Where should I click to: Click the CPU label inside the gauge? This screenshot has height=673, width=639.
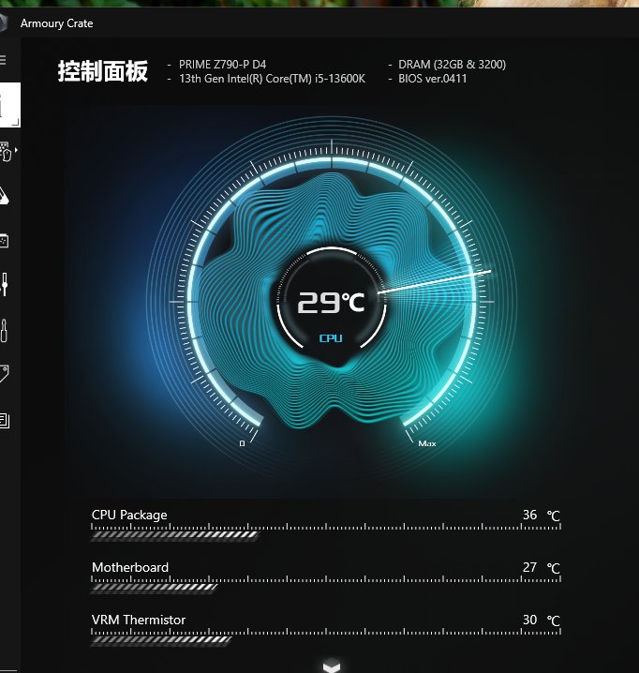(x=331, y=338)
